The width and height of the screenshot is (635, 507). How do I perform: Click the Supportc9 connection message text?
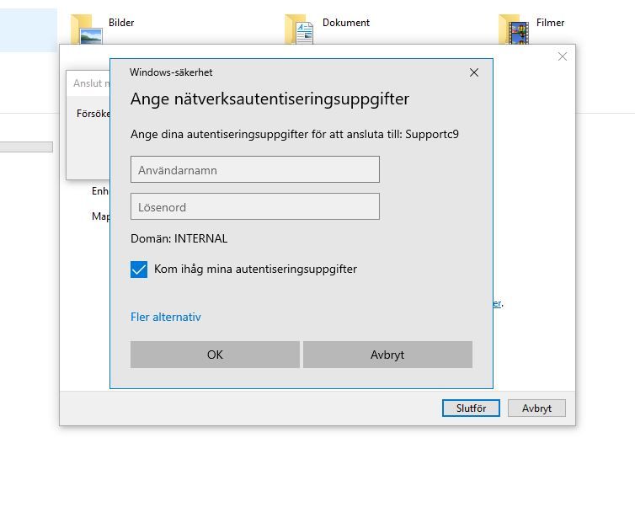pos(295,134)
